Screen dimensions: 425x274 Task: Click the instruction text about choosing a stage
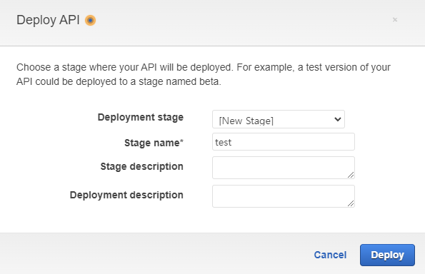click(204, 74)
